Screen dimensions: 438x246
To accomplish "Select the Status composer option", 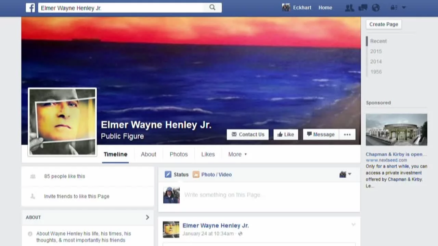I will 177,175.
